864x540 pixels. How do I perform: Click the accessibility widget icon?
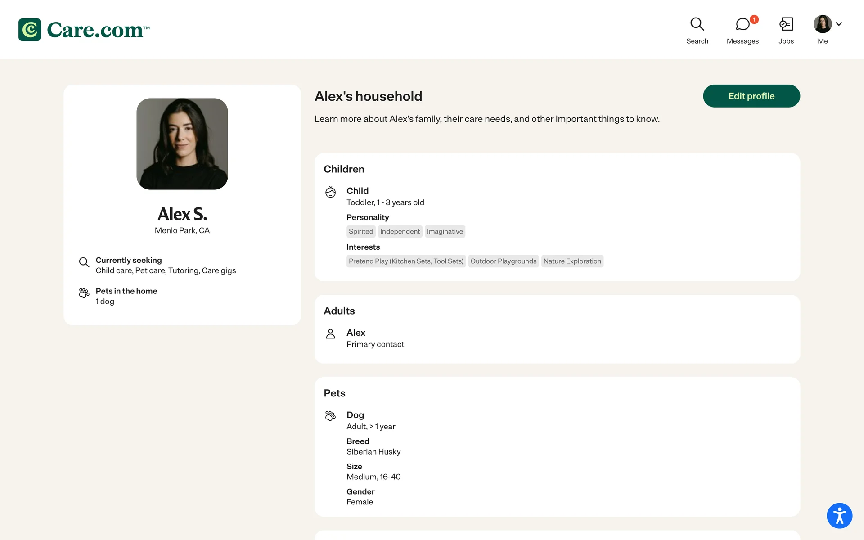[x=839, y=515]
